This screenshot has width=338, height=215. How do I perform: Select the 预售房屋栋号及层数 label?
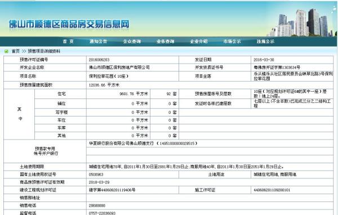213,94
